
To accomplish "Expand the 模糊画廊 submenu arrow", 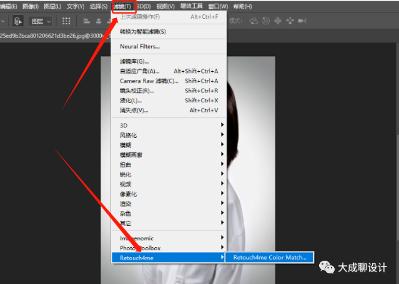I will pos(222,154).
